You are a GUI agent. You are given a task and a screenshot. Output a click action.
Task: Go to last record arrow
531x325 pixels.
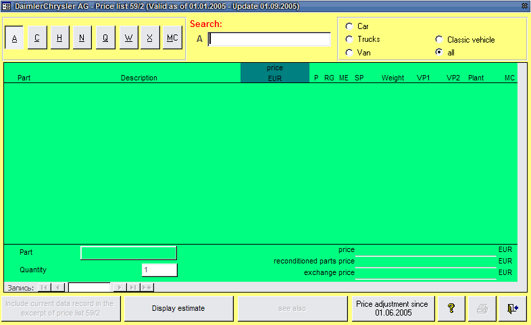coord(133,287)
